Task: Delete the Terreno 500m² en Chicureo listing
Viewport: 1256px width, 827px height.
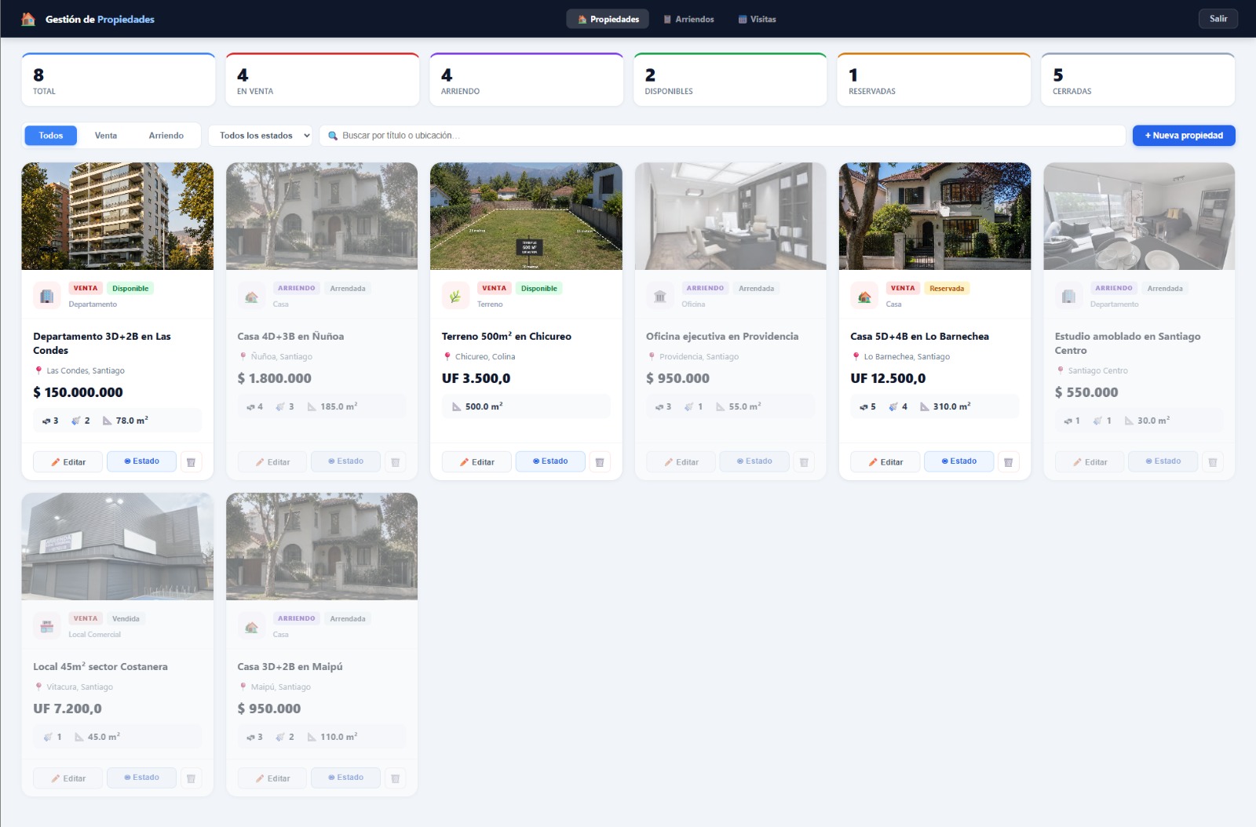Action: 600,462
